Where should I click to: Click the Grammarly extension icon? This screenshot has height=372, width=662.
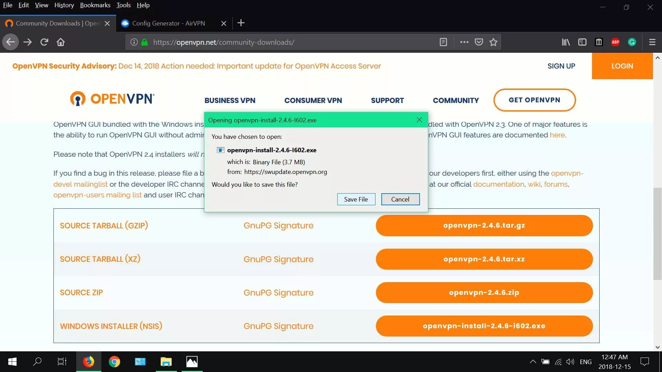pyautogui.click(x=632, y=42)
